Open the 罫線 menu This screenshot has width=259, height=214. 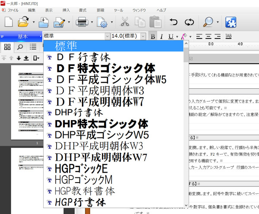tap(101, 10)
